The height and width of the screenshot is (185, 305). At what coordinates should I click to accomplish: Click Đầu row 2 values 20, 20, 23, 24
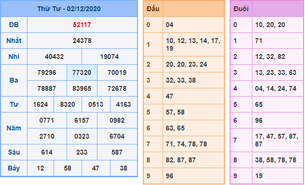tap(187, 64)
